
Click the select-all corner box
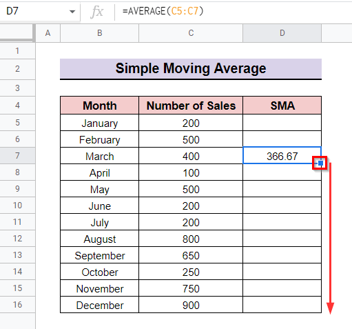(17, 33)
